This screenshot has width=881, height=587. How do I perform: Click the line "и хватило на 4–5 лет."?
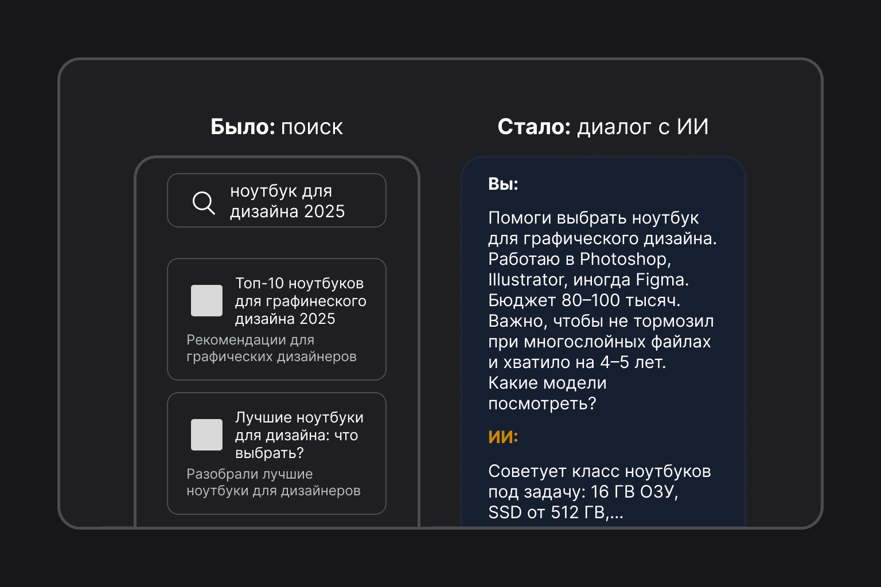(x=576, y=363)
